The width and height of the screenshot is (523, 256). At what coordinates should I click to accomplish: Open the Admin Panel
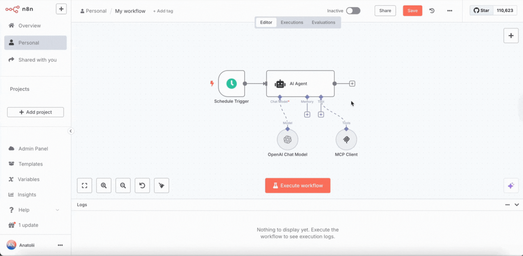(x=35, y=149)
